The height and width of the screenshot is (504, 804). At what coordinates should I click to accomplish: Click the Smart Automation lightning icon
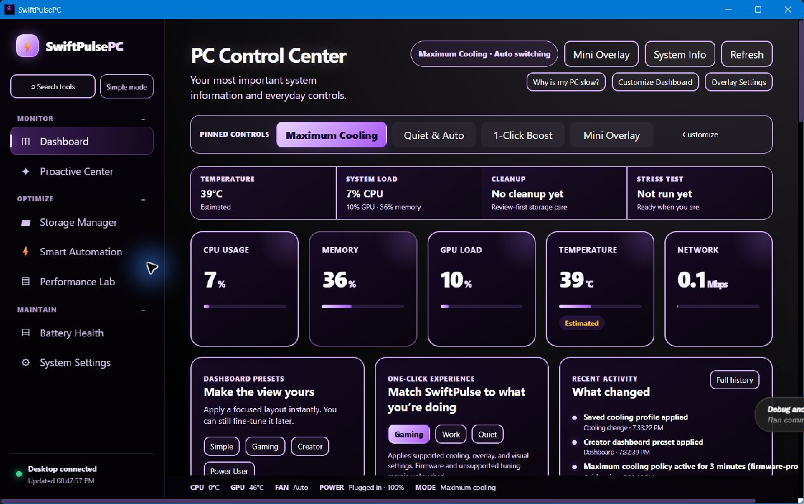[x=25, y=251]
